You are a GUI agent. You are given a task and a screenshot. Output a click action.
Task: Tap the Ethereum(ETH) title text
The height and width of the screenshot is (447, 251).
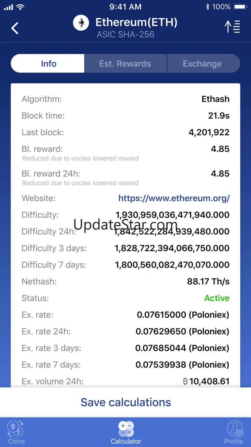(136, 22)
